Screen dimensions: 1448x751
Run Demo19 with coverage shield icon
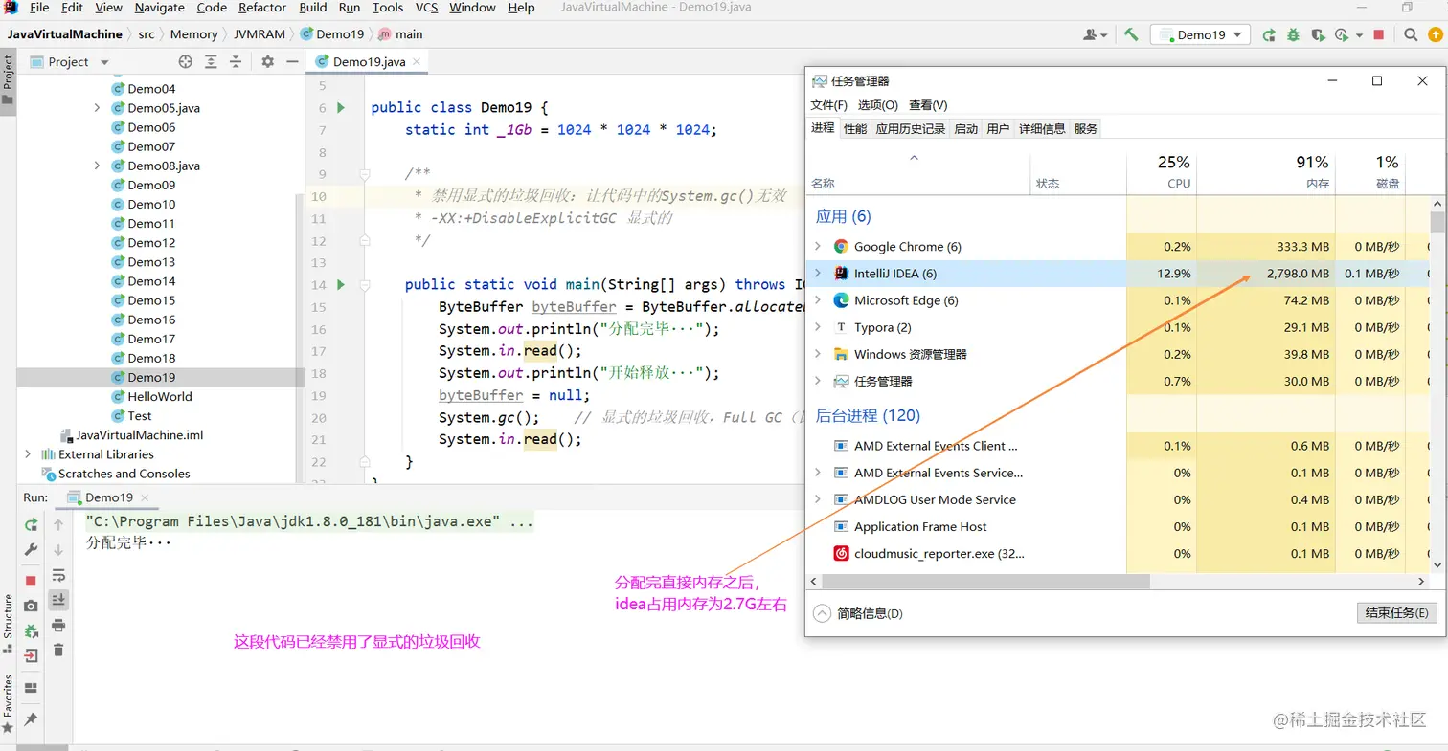1318,34
